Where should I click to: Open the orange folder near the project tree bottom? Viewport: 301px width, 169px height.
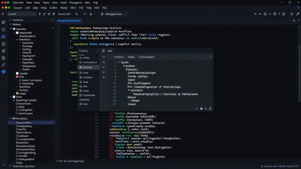pyautogui.click(x=21, y=94)
